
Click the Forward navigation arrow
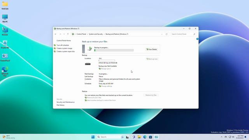point(60,34)
